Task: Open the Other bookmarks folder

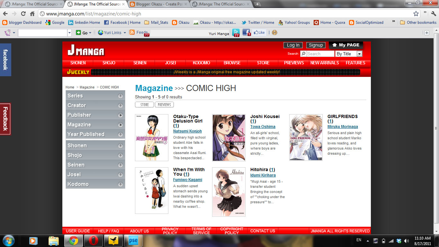Action: click(418, 23)
